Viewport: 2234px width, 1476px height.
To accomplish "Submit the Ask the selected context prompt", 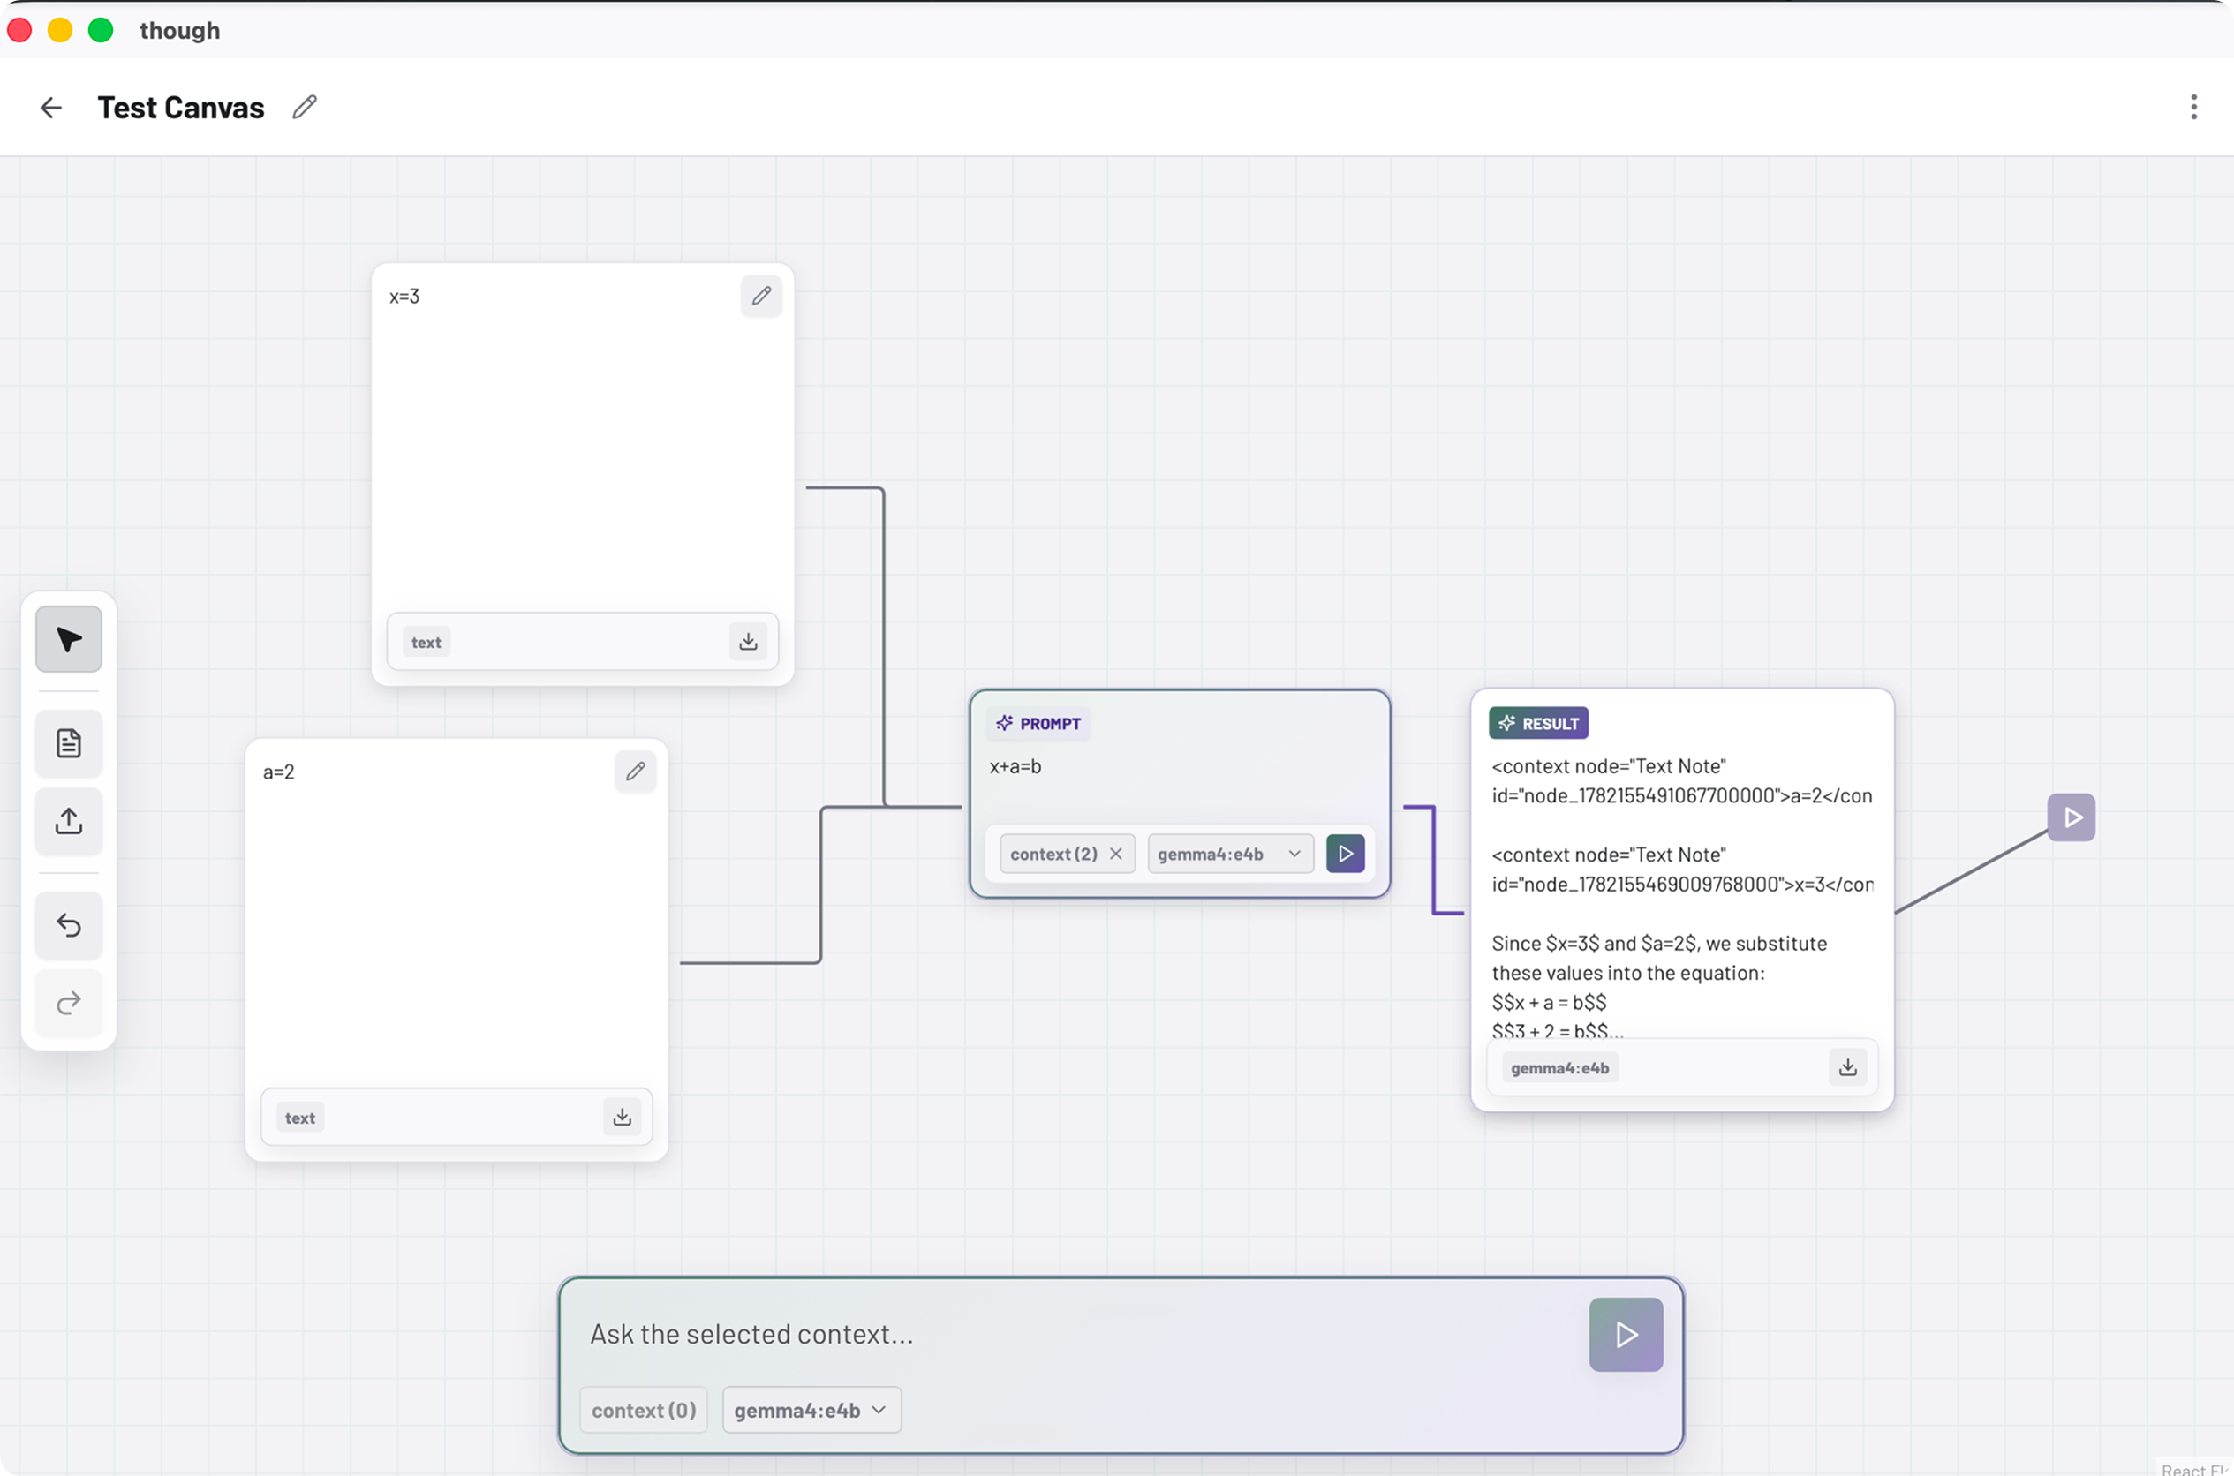I will click(1626, 1334).
